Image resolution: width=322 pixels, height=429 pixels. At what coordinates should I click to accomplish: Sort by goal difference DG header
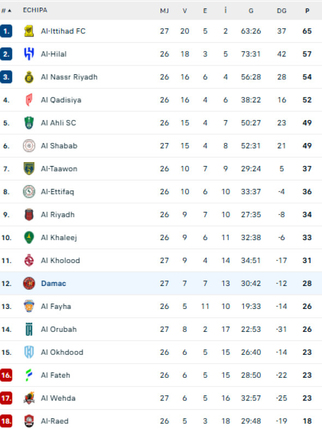pyautogui.click(x=282, y=11)
